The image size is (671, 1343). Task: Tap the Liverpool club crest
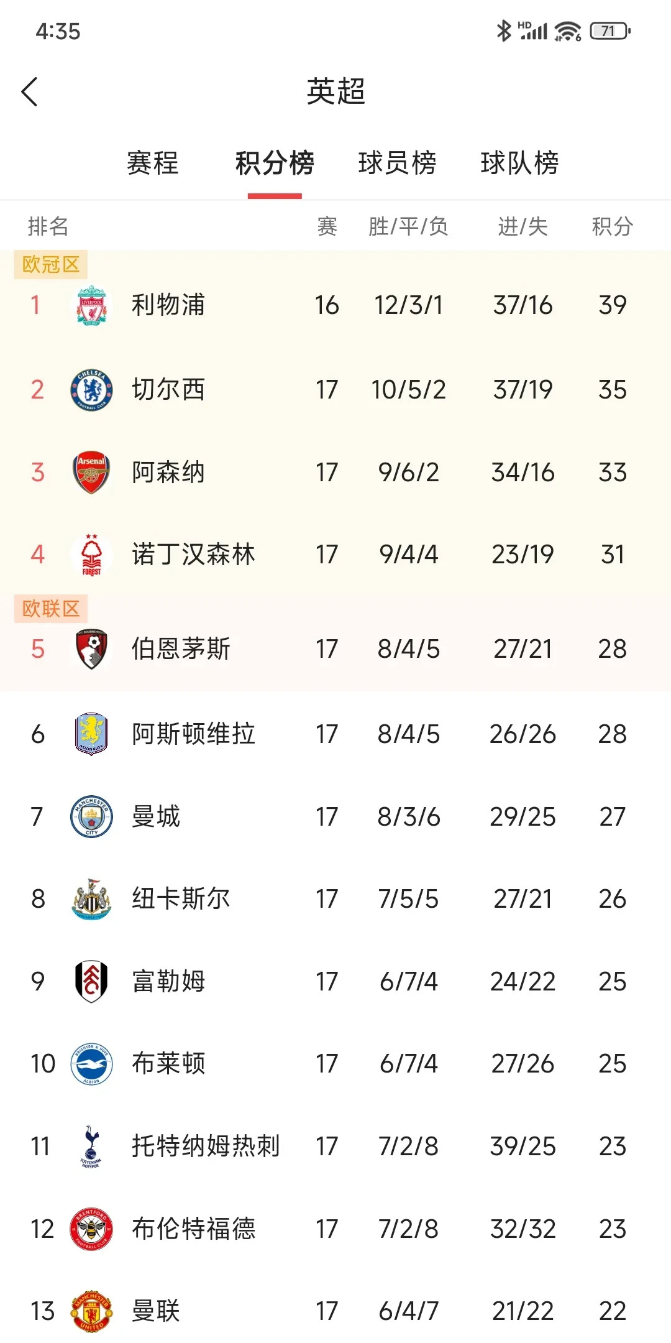91,305
